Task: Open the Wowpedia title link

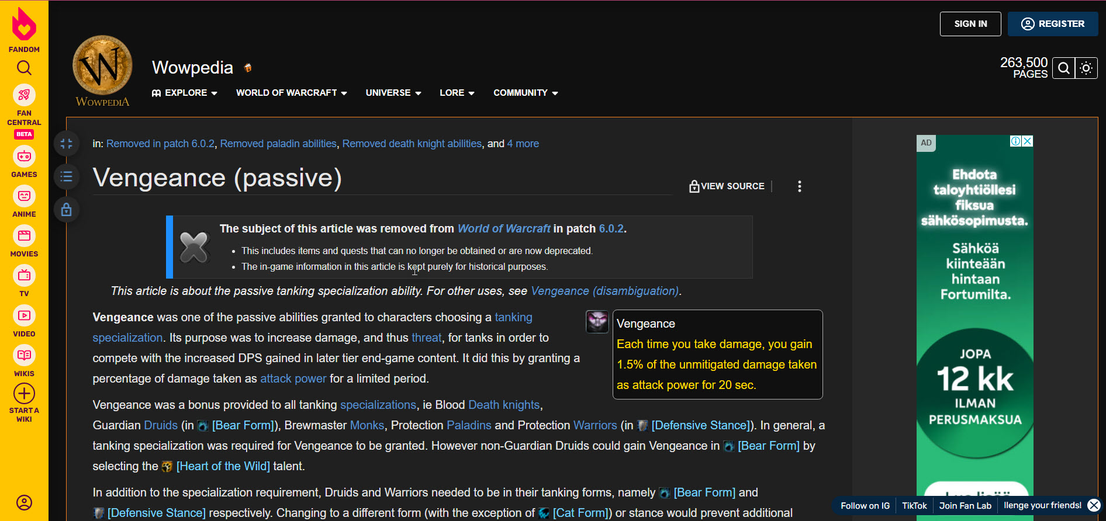Action: pos(192,68)
